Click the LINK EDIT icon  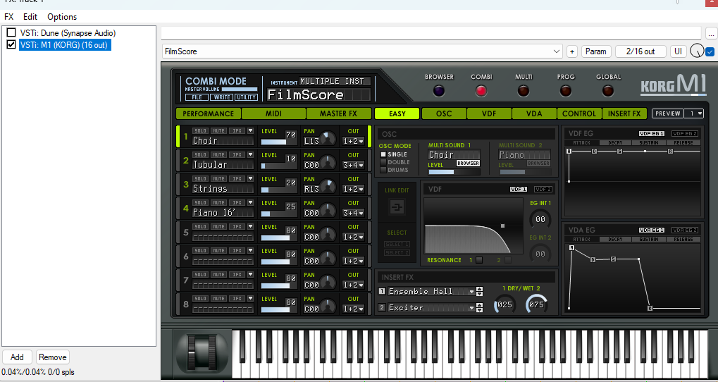coord(397,208)
